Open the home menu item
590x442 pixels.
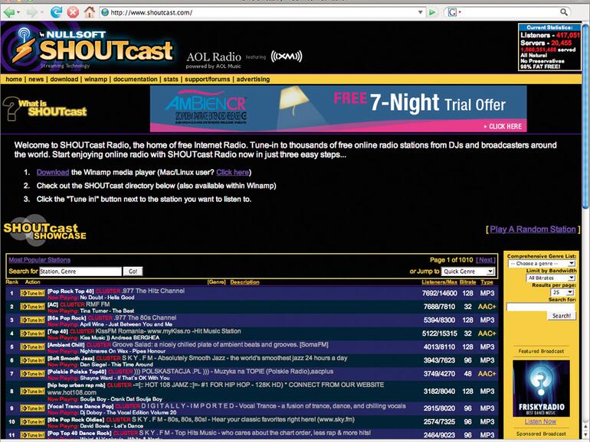[14, 80]
